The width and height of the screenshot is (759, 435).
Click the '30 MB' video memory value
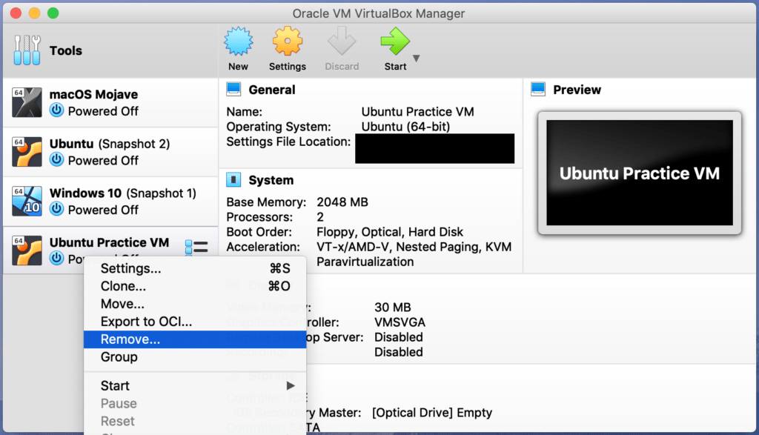pos(393,308)
